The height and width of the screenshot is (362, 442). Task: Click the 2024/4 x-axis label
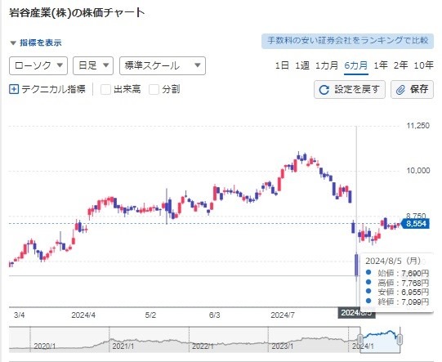pos(83,315)
